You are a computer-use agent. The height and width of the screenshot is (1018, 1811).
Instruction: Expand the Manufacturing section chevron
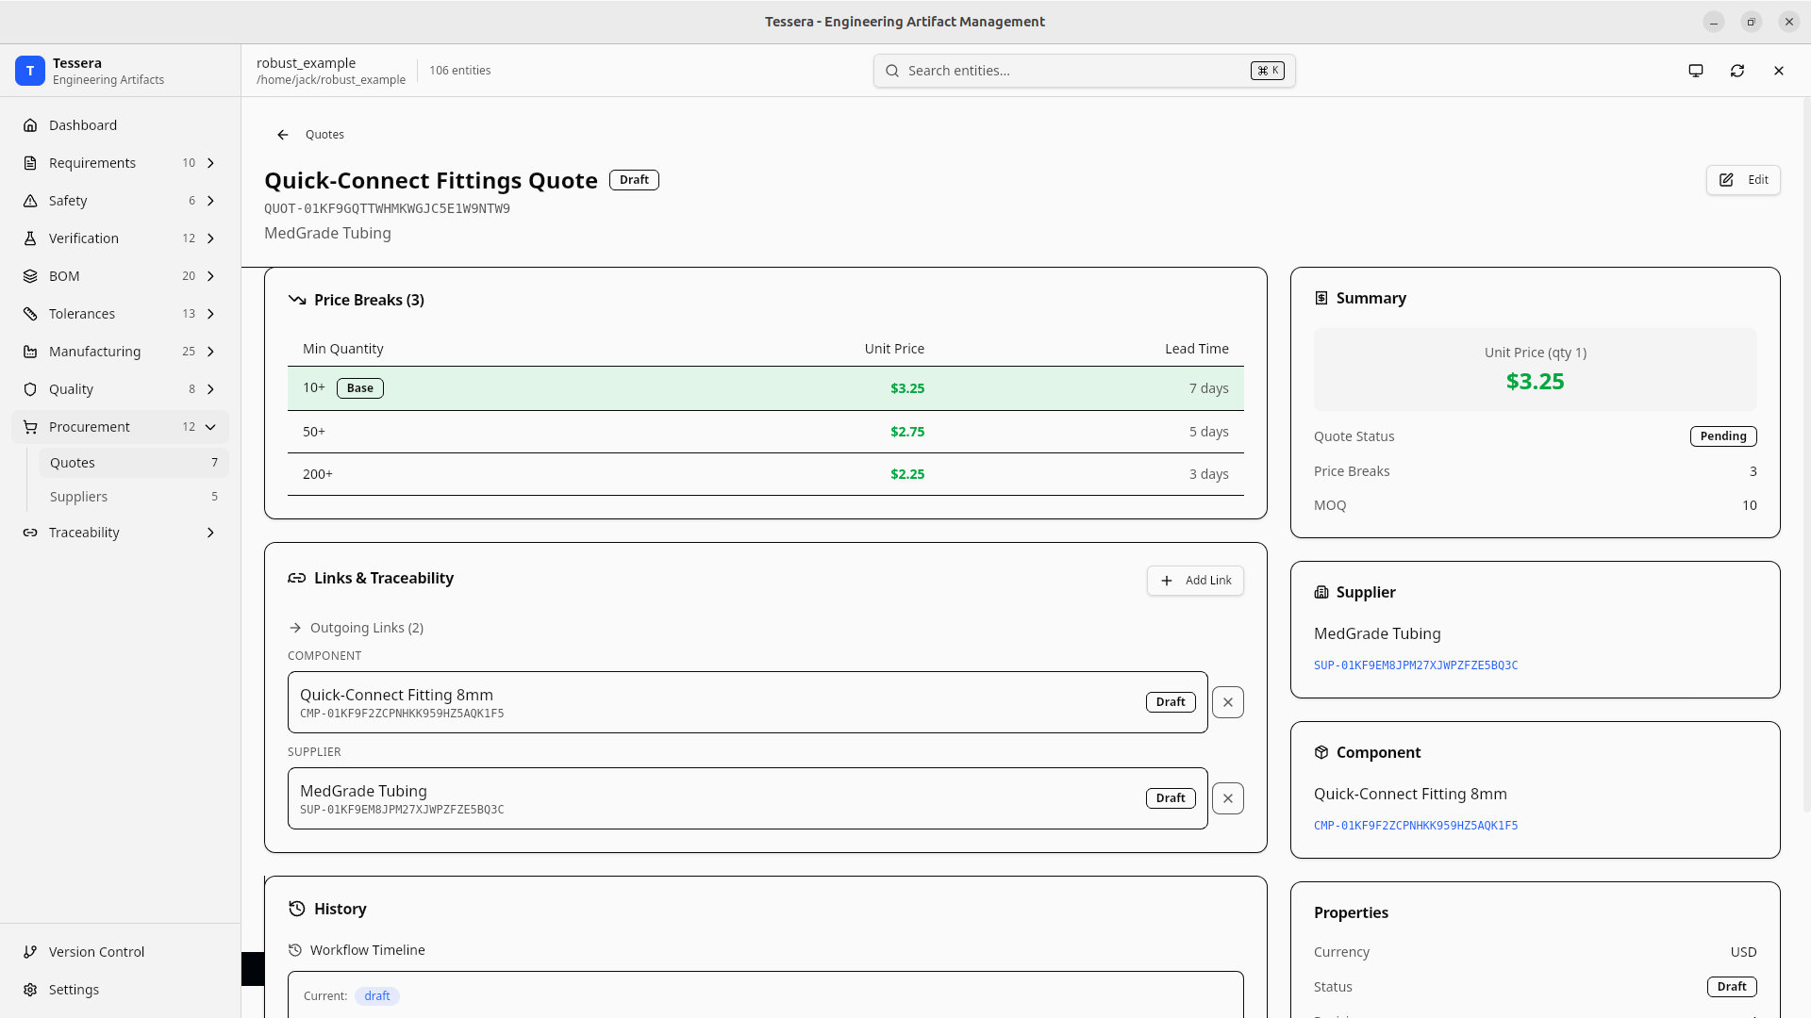click(x=210, y=352)
